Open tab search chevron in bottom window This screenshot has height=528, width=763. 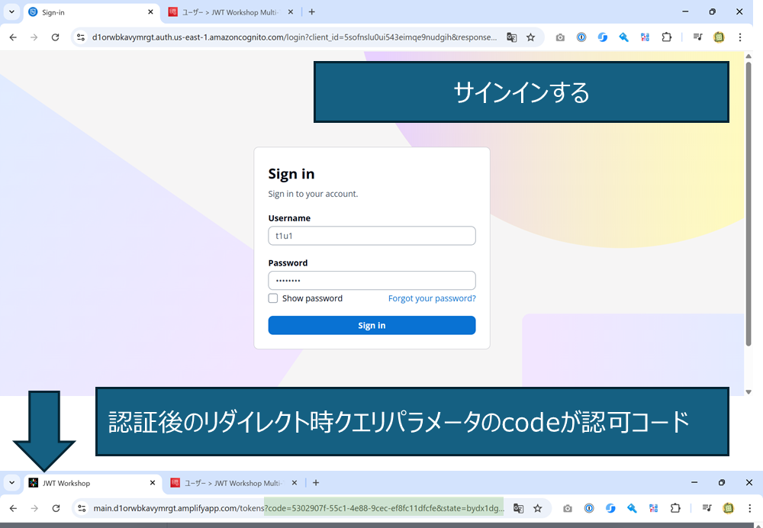click(x=11, y=483)
